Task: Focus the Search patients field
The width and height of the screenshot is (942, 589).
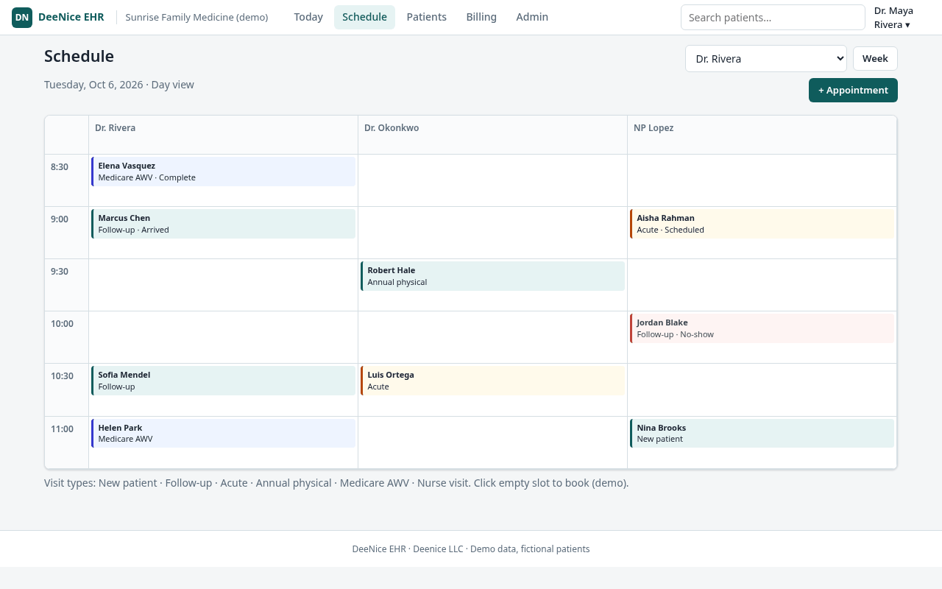Action: pyautogui.click(x=773, y=18)
